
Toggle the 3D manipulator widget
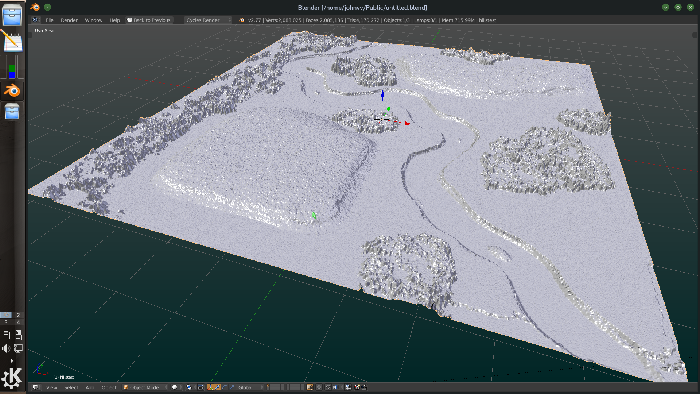[210, 387]
